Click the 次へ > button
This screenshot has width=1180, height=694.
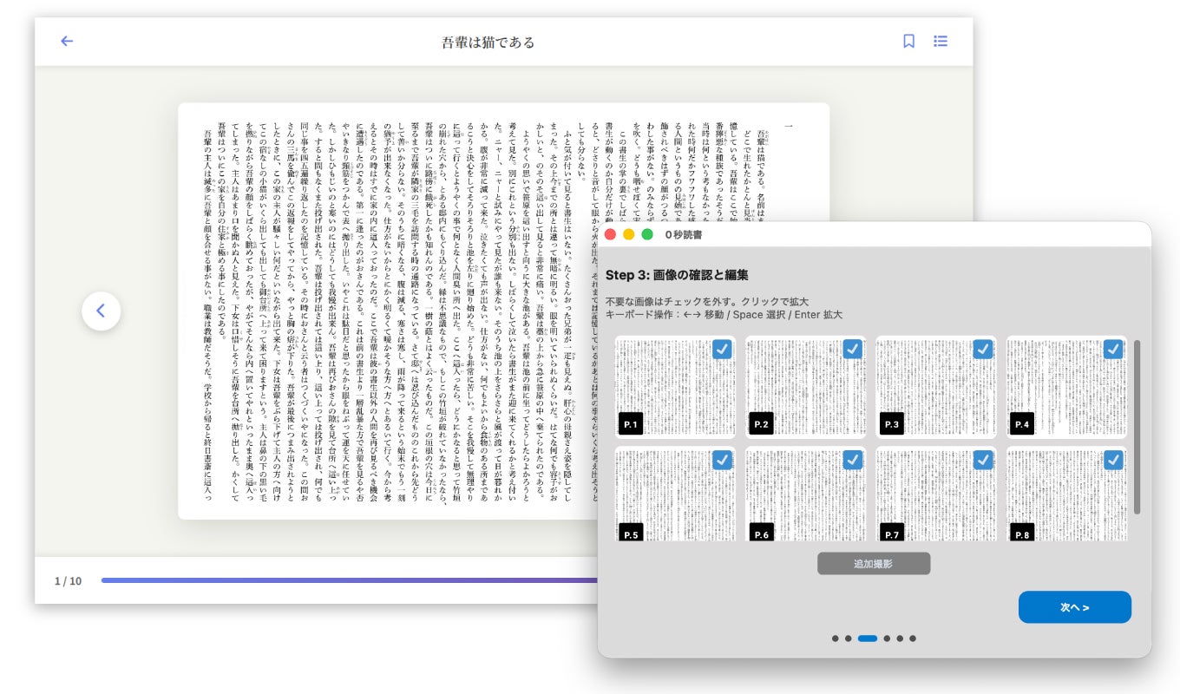pyautogui.click(x=1074, y=607)
